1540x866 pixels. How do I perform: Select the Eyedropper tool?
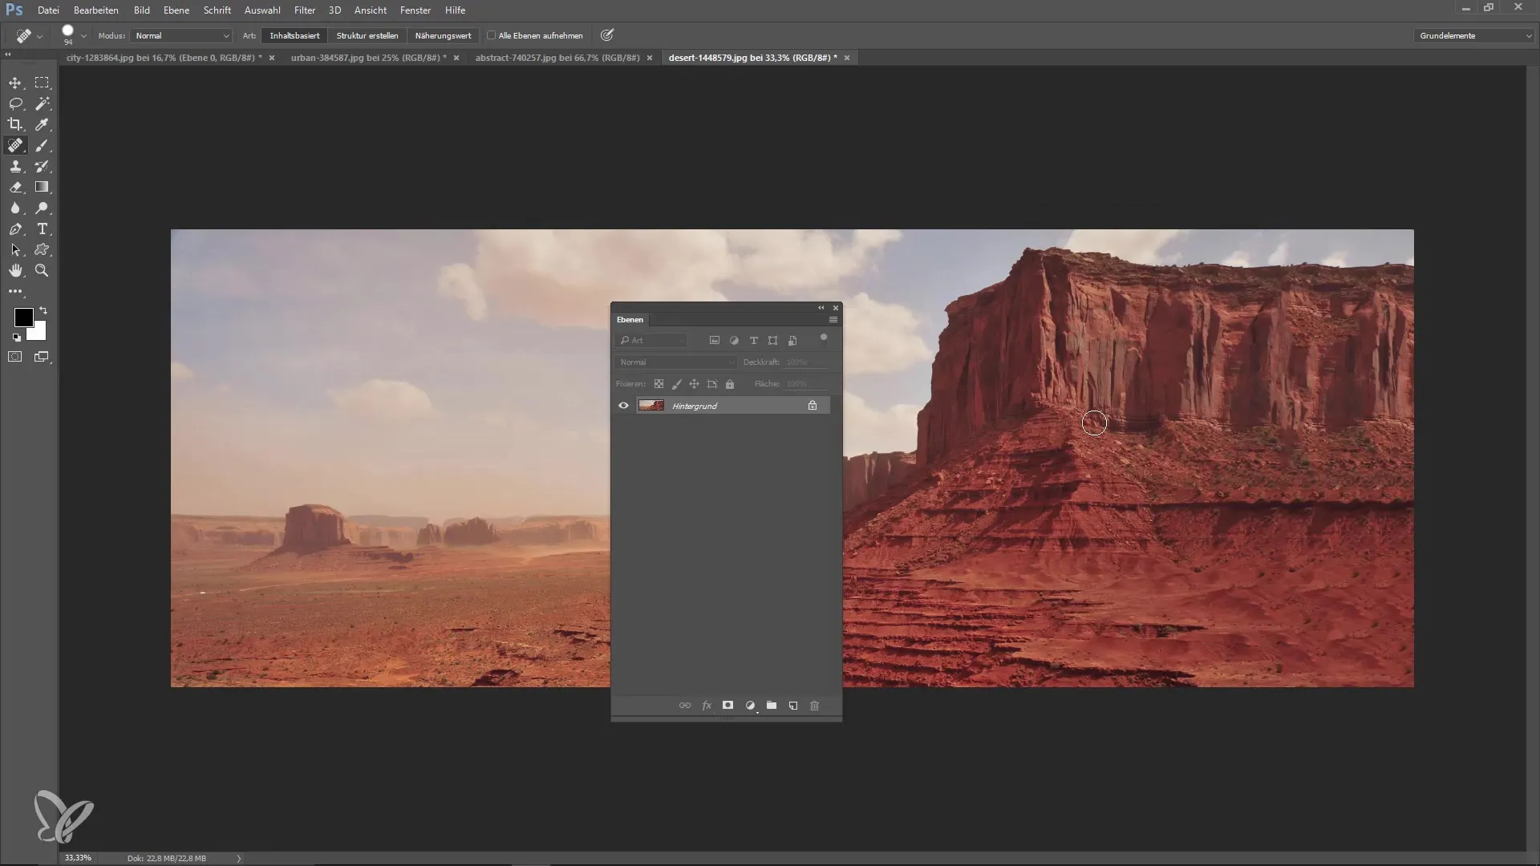pyautogui.click(x=42, y=124)
